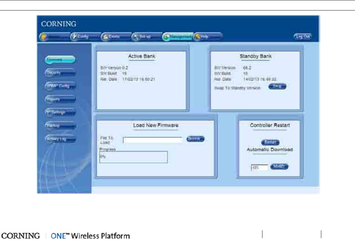Click the yellow icon on first tab
This screenshot has height=242, width=355.
tap(44, 37)
